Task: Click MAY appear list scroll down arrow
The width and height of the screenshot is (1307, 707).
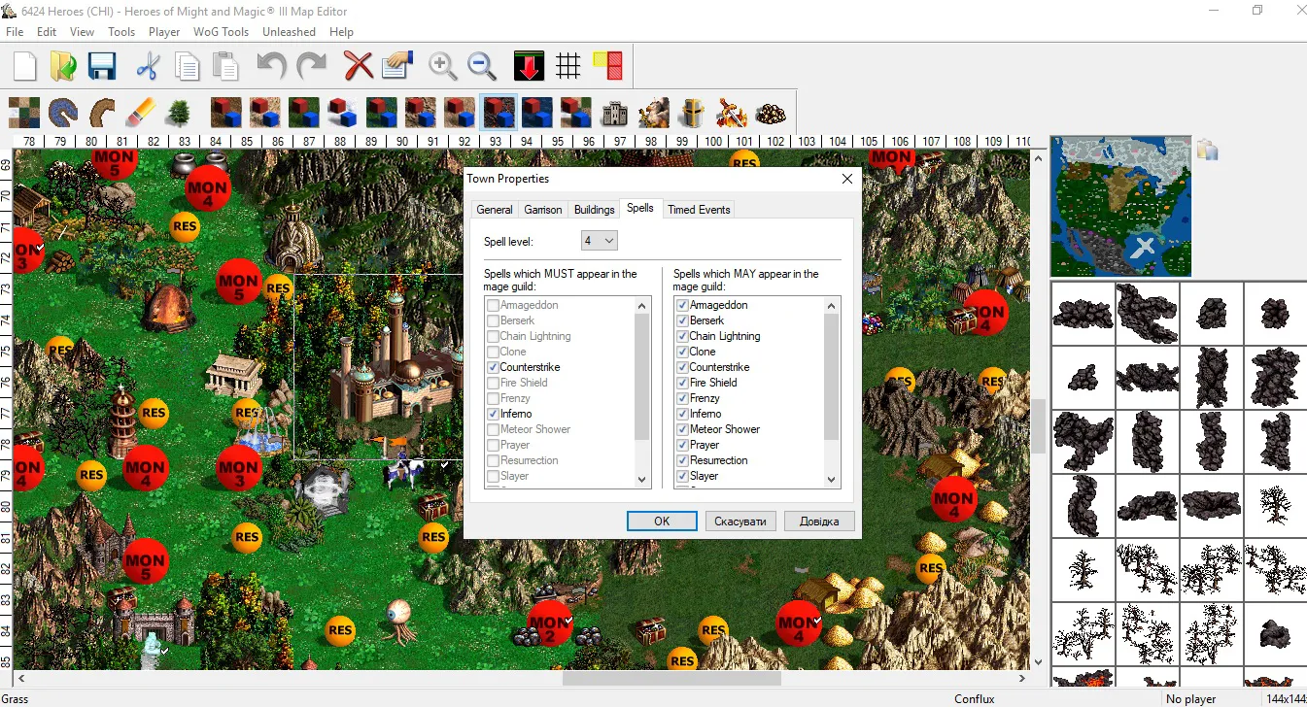Action: pos(831,480)
